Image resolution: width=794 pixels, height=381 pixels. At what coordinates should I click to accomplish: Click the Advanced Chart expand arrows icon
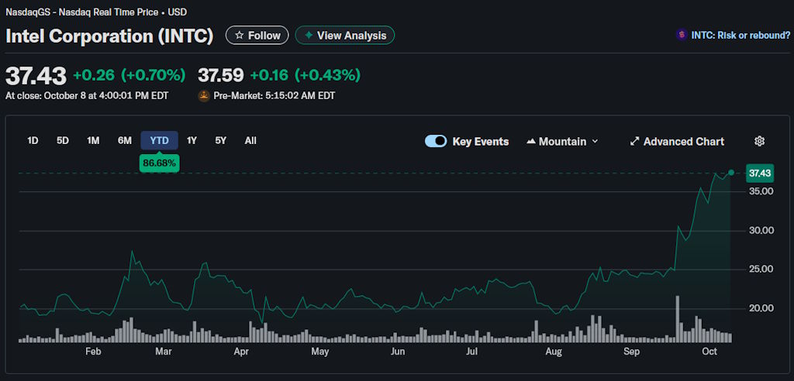(x=634, y=141)
